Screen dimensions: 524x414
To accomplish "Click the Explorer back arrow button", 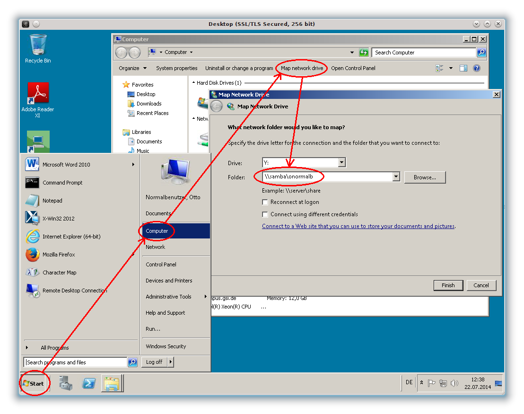I will click(122, 53).
